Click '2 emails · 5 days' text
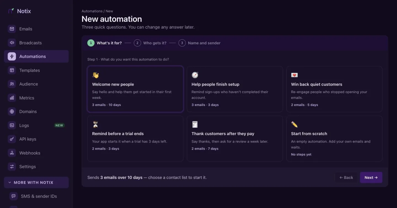 point(305,105)
